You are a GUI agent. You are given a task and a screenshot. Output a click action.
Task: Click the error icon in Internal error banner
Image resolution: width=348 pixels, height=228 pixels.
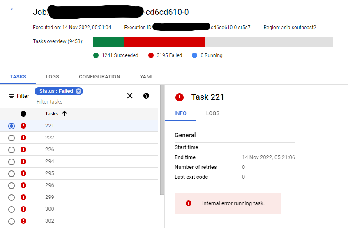click(x=189, y=203)
